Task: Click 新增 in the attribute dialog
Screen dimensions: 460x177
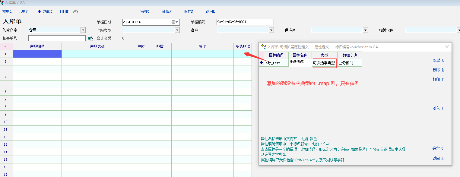Action: 438,60
